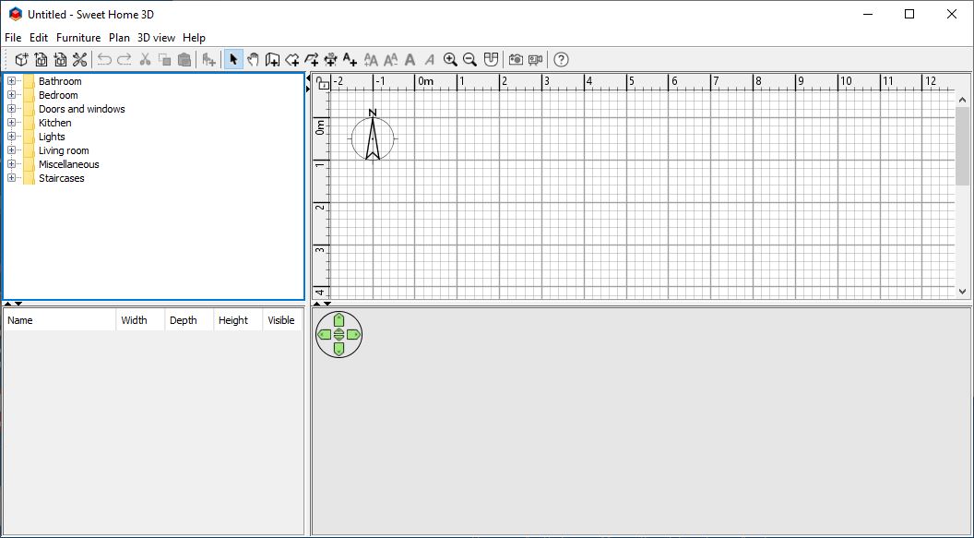Open the Help menu

[x=194, y=38]
